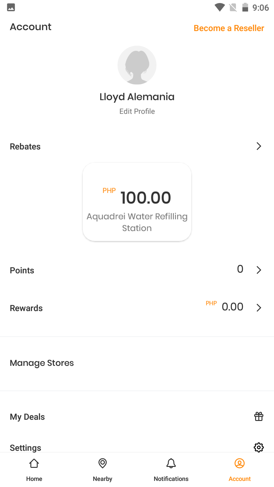
Task: Expand Rewards using its chevron arrow
Action: point(259,308)
